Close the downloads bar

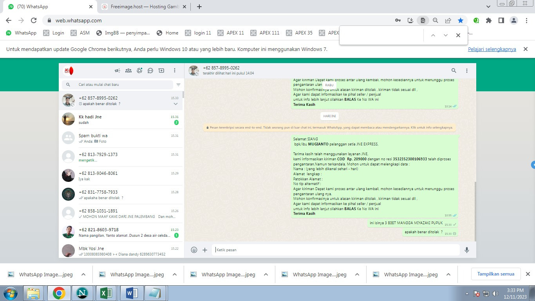tap(528, 274)
